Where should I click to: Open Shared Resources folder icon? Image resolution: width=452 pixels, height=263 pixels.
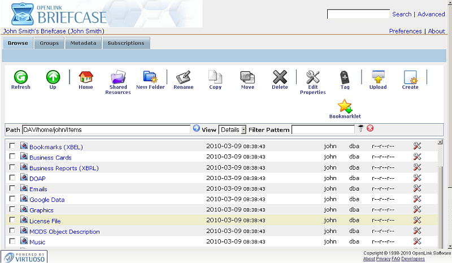[x=118, y=77]
